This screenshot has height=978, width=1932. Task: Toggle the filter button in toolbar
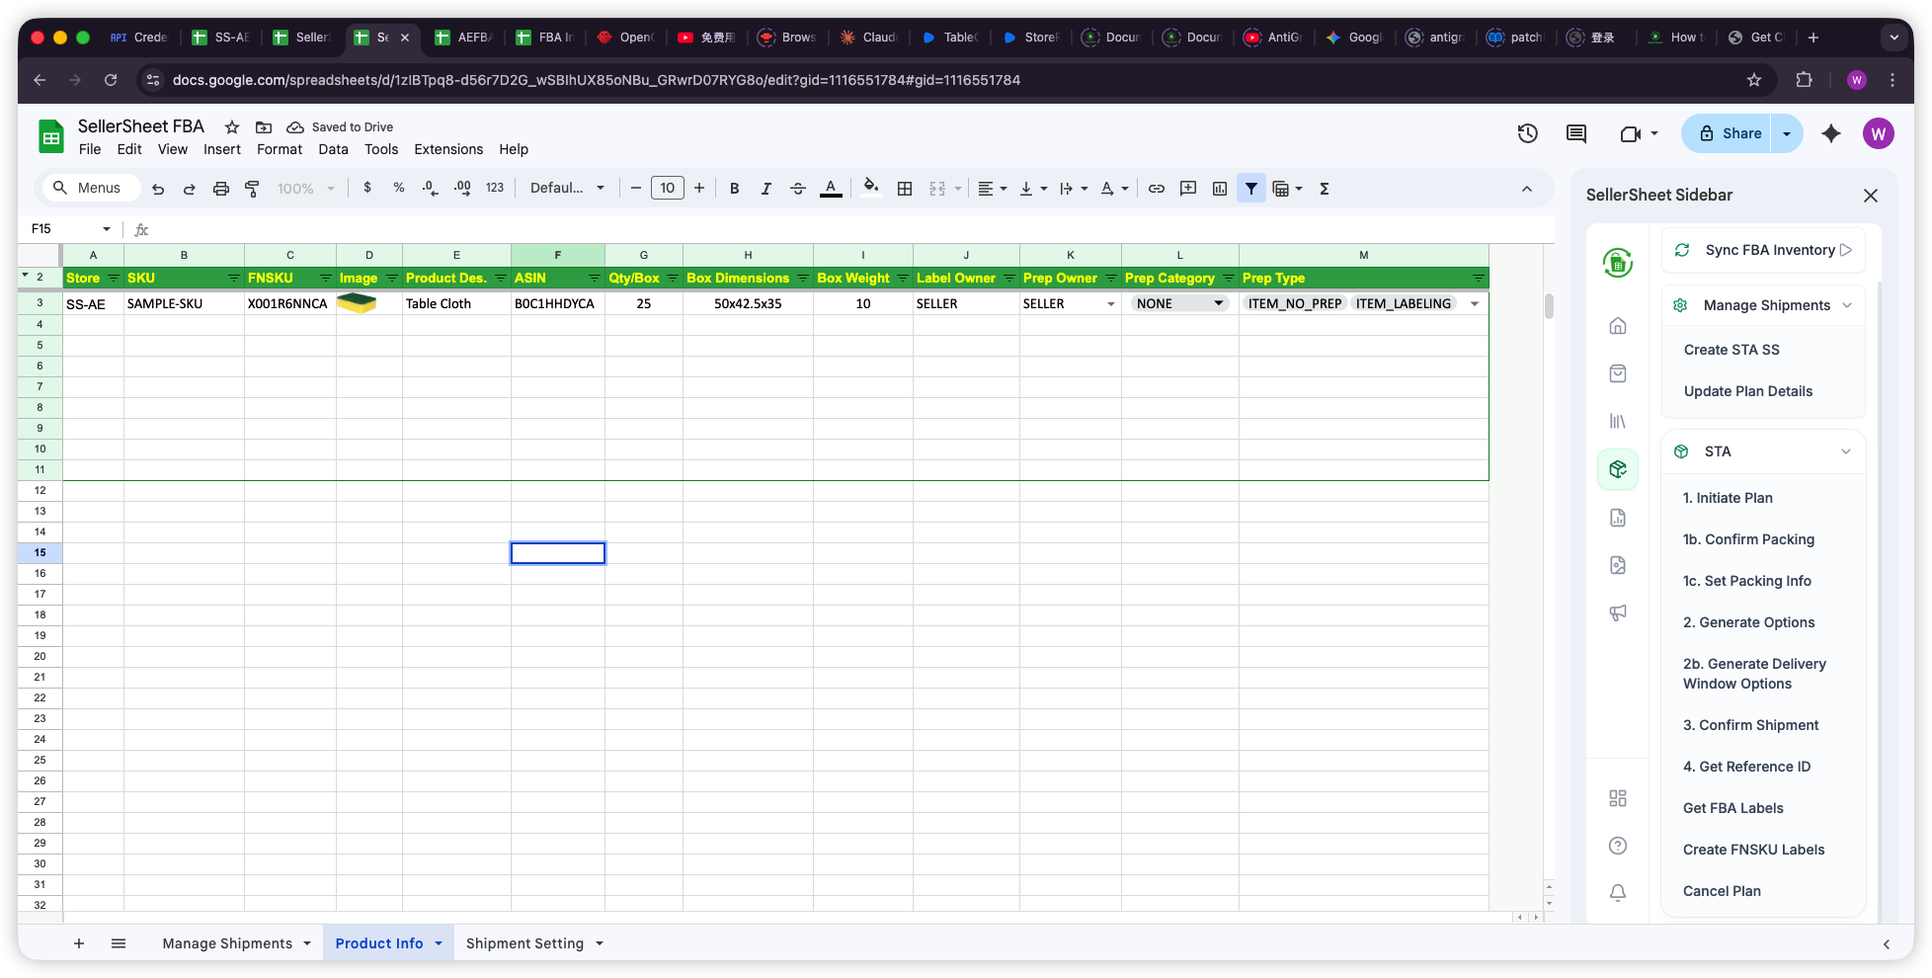[1250, 189]
